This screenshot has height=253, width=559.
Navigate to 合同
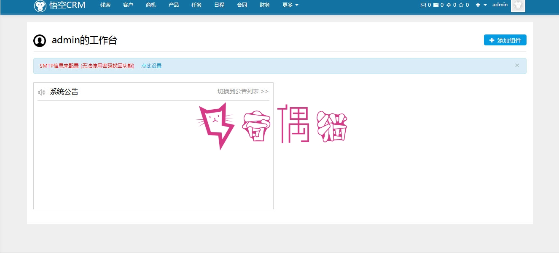click(x=242, y=5)
